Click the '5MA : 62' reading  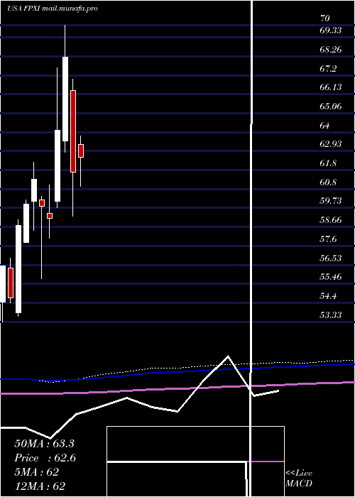(36, 472)
